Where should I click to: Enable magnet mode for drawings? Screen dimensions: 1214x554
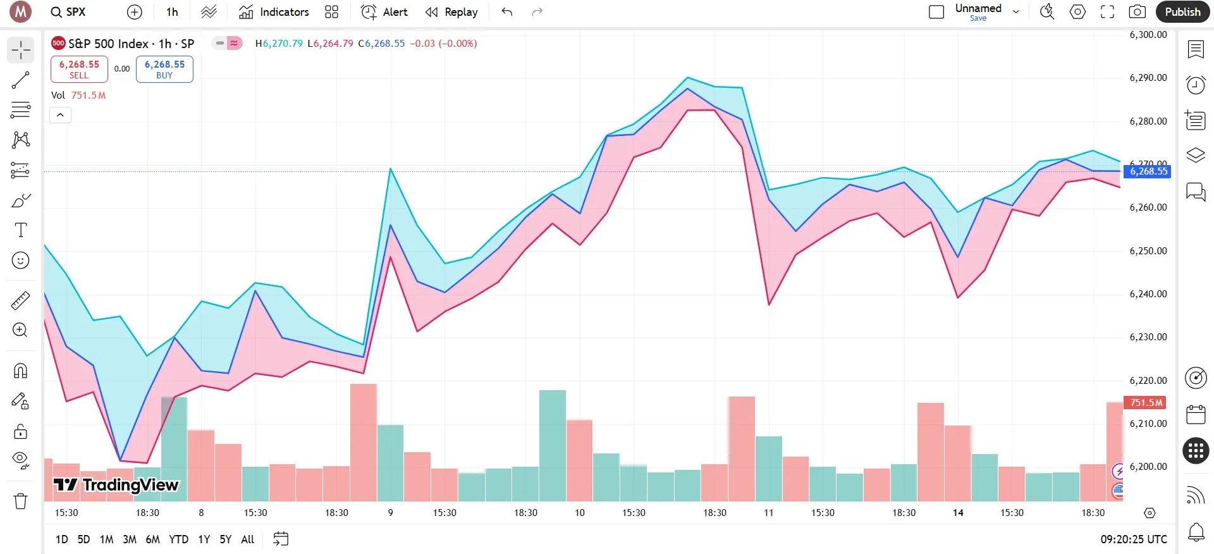pyautogui.click(x=20, y=371)
